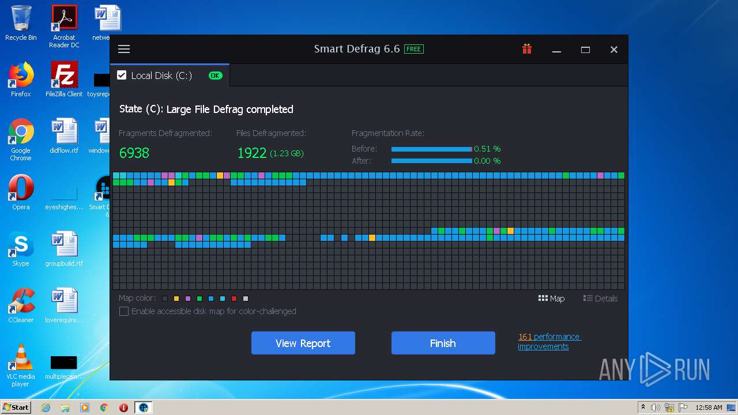Click the green OK status badge
This screenshot has height=415, width=738.
point(215,76)
